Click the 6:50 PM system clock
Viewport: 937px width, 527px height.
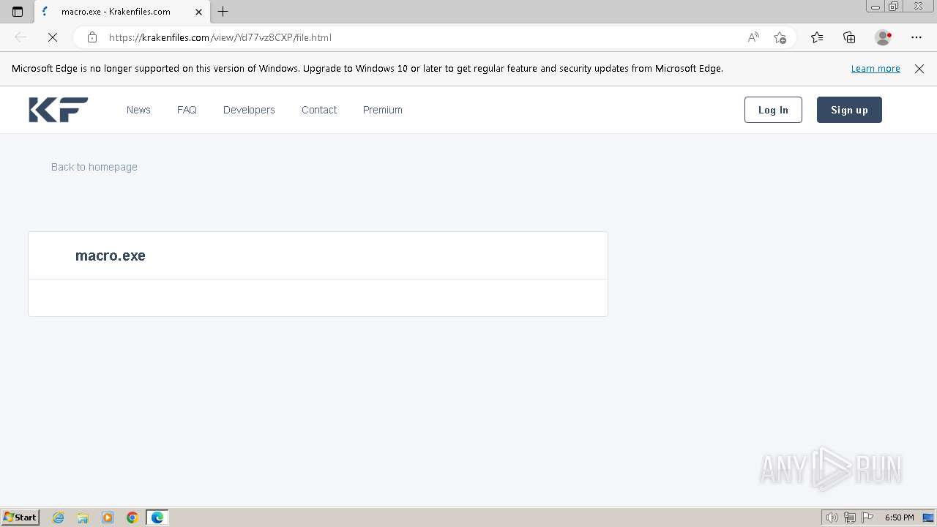pos(899,517)
